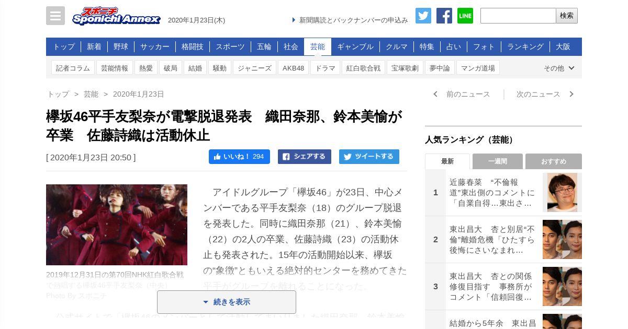Open フォト navigation item
This screenshot has width=628, height=329.
pyautogui.click(x=484, y=46)
